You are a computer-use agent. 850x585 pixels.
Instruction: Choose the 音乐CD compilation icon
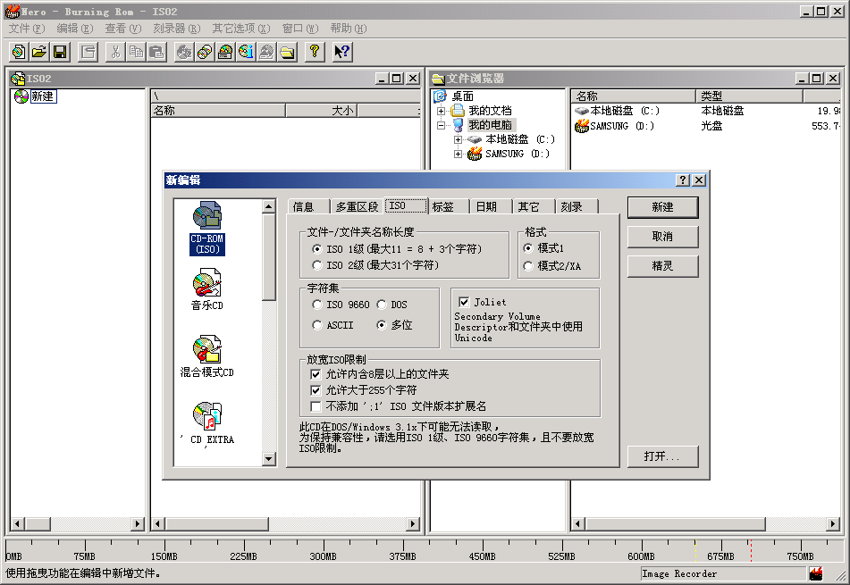207,292
